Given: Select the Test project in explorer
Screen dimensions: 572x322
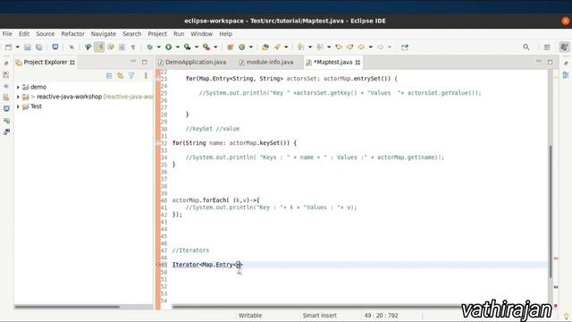Looking at the screenshot, I should pyautogui.click(x=36, y=106).
